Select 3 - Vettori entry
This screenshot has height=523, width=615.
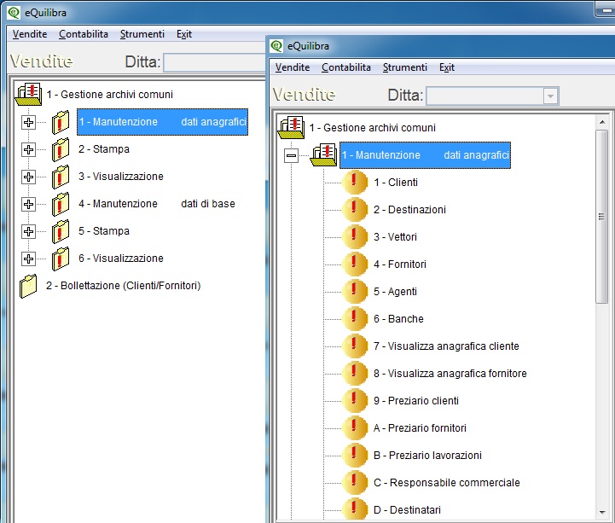tap(395, 237)
